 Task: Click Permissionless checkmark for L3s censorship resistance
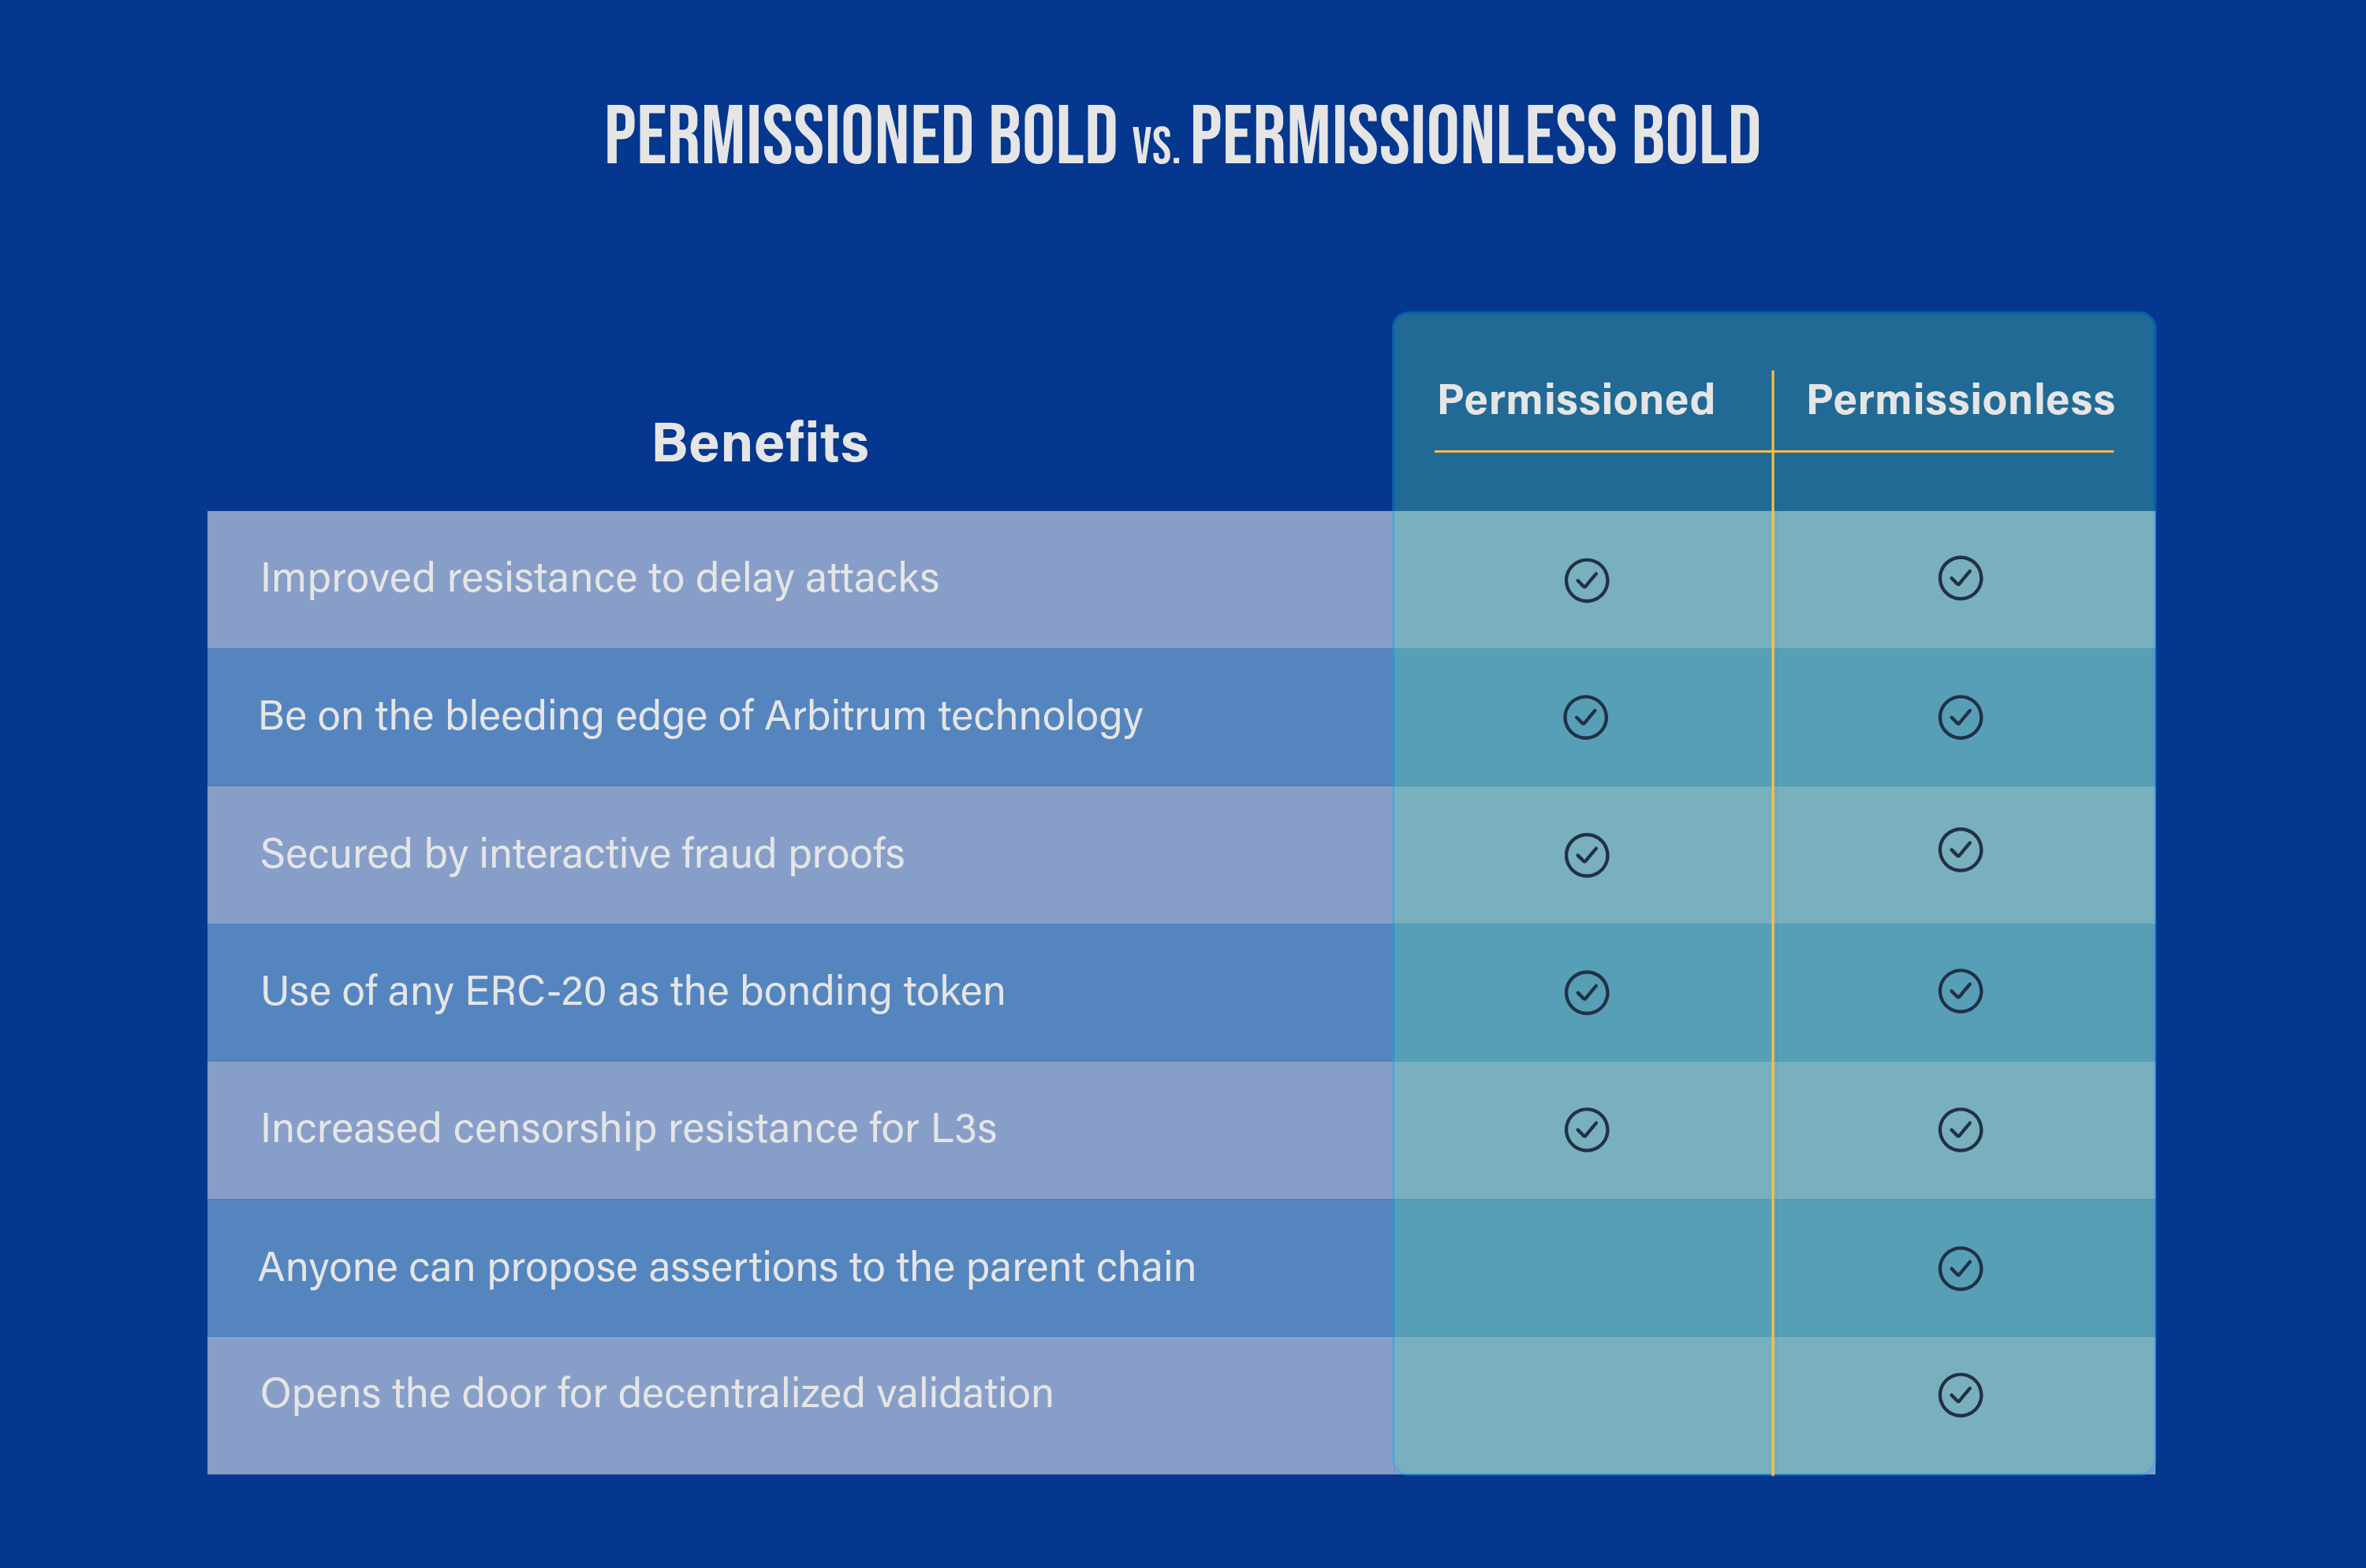[x=1960, y=1130]
